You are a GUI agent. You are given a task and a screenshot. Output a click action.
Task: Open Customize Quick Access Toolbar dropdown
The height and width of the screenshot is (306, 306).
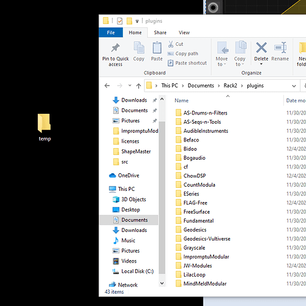click(137, 21)
